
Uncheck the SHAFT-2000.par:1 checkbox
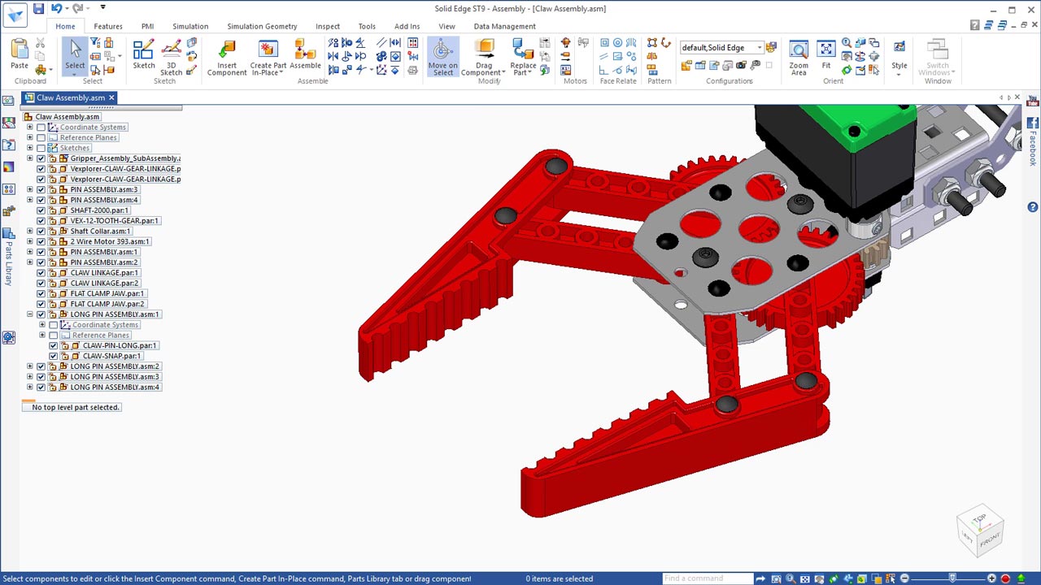click(x=41, y=210)
